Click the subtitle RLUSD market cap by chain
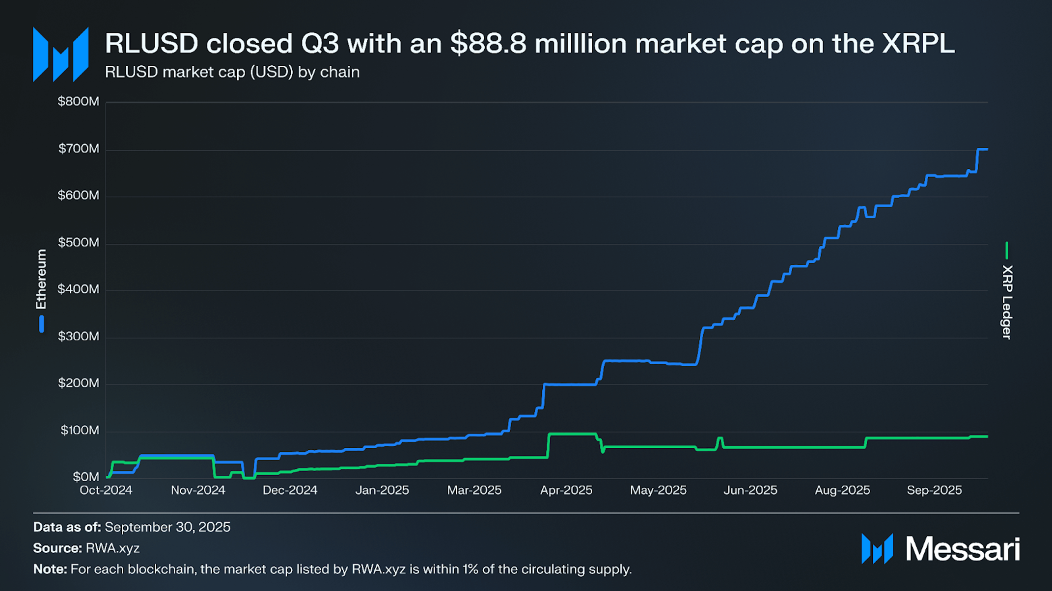Image resolution: width=1052 pixels, height=591 pixels. click(x=232, y=72)
